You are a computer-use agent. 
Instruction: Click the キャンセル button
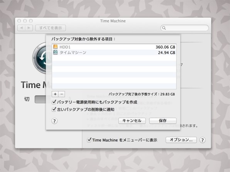pos(132,121)
